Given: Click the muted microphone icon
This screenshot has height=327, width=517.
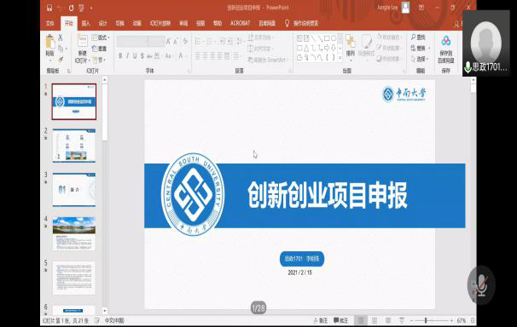Looking at the screenshot, I should (x=481, y=284).
